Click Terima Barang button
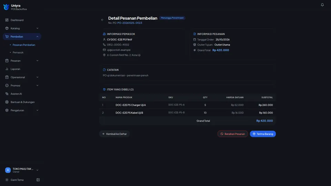The image size is (331, 186). [x=263, y=134]
